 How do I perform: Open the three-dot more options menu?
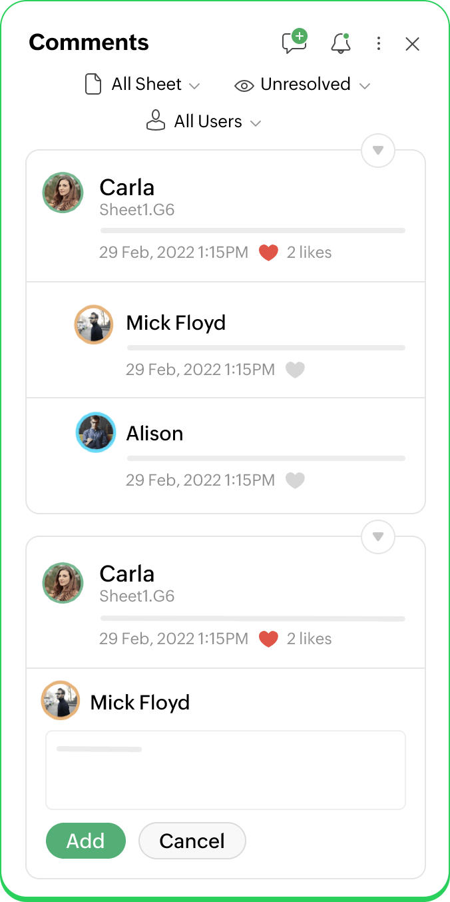click(379, 44)
